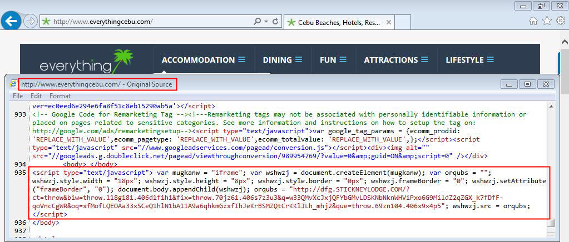Maximize the Original Source window
This screenshot has width=569, height=242.
(528, 84)
